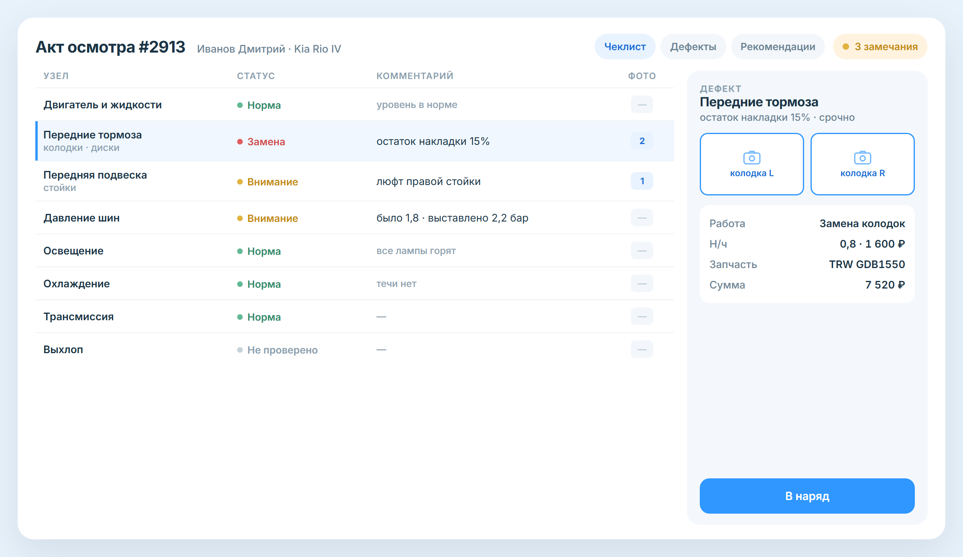
Task: Click the 3 замечания badge
Action: (880, 47)
